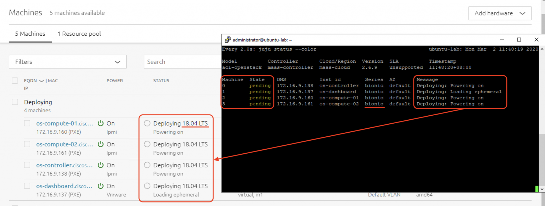Click the Machines page heading
The height and width of the screenshot is (206, 545).
tap(26, 12)
